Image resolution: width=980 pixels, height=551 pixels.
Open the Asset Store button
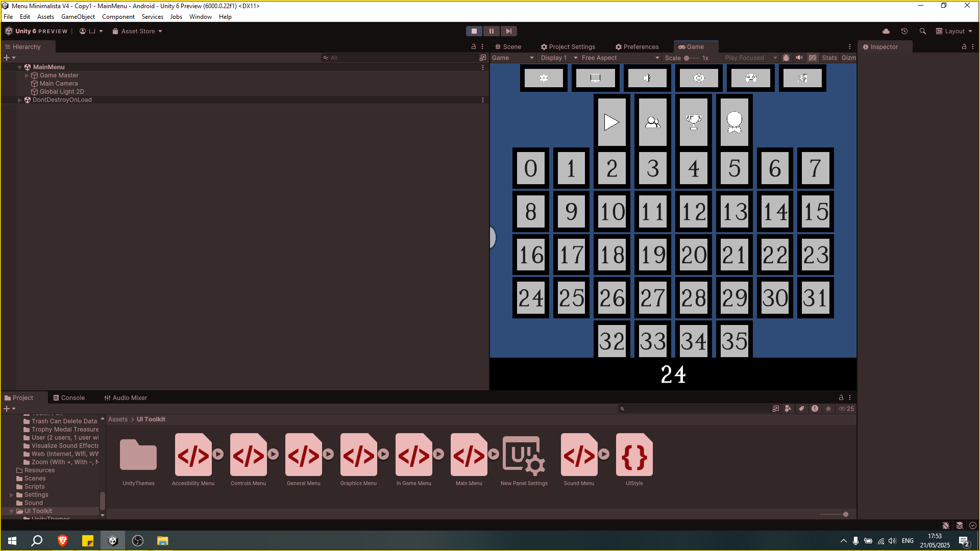(x=137, y=31)
